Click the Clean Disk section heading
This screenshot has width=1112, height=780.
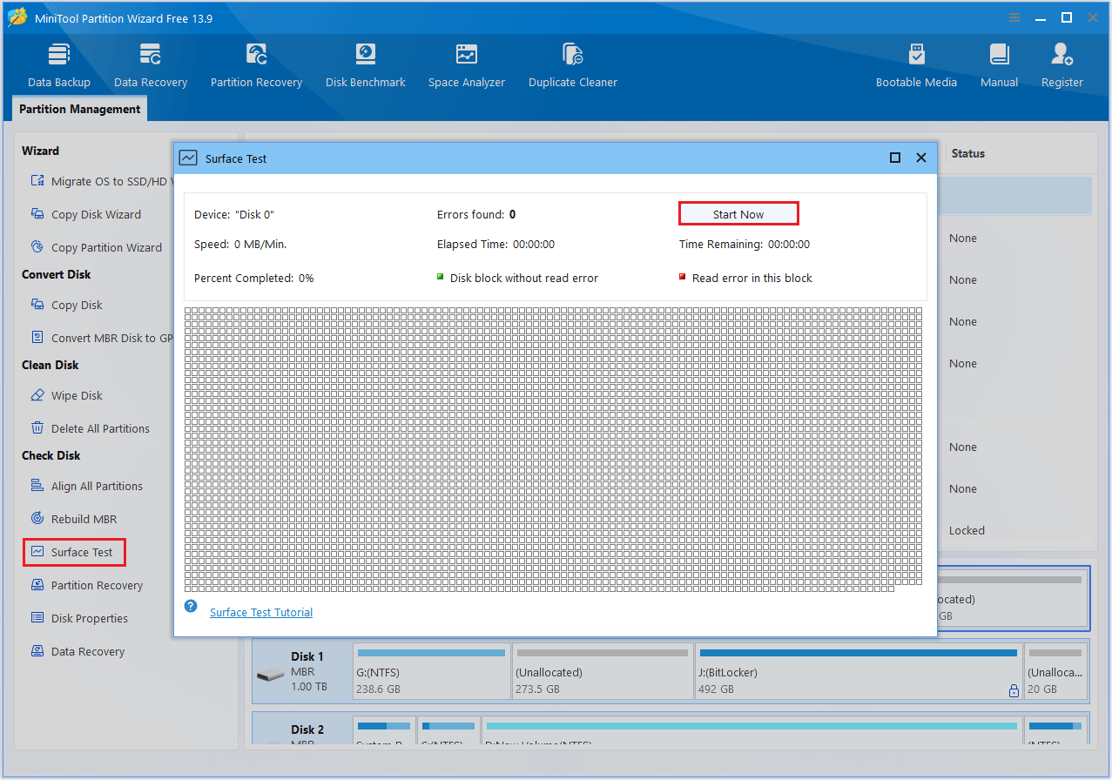[51, 365]
